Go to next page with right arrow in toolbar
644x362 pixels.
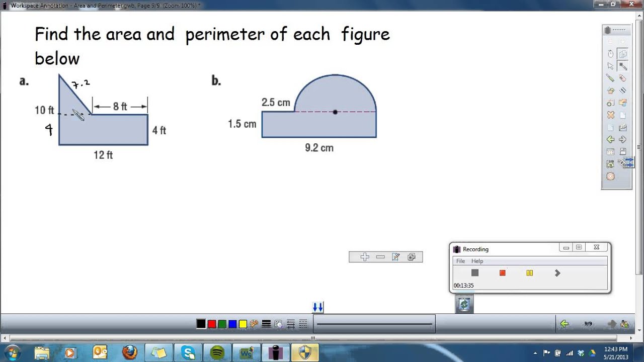tap(623, 139)
